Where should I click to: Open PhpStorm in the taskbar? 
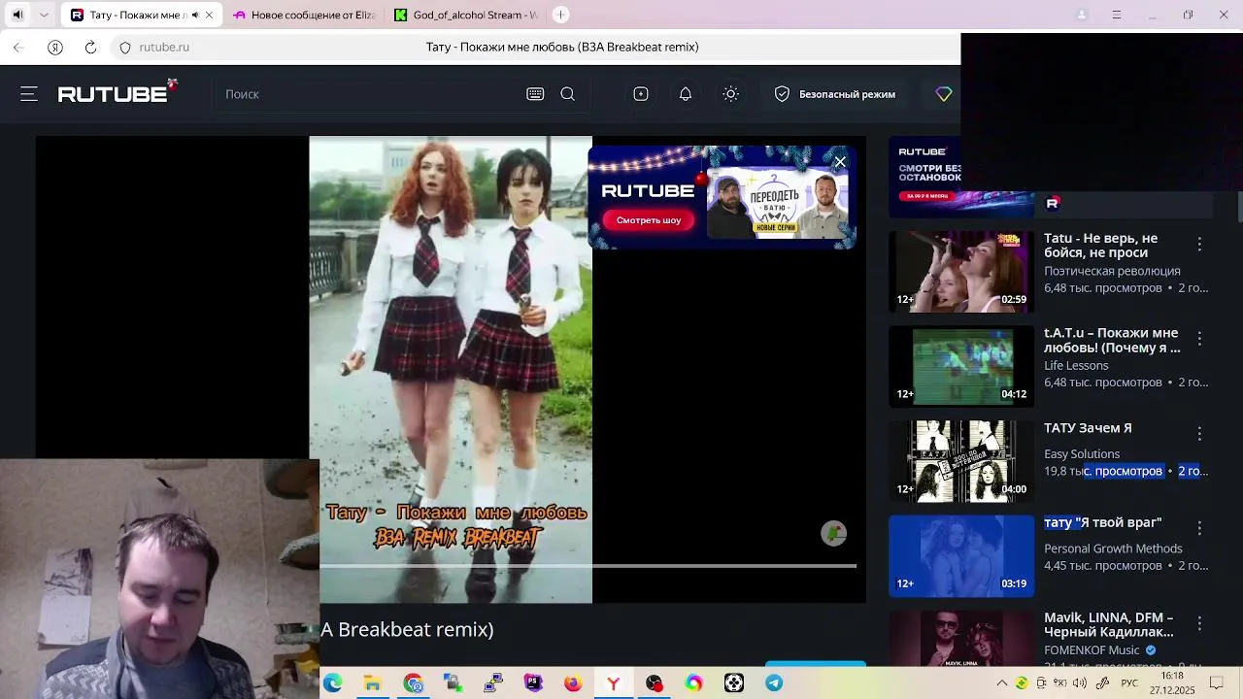point(533,683)
